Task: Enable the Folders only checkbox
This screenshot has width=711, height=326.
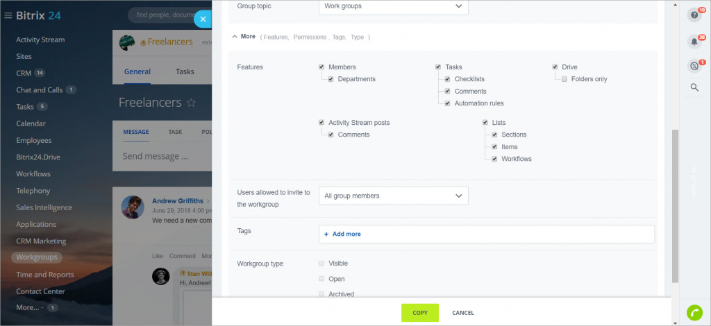Action: coord(564,79)
